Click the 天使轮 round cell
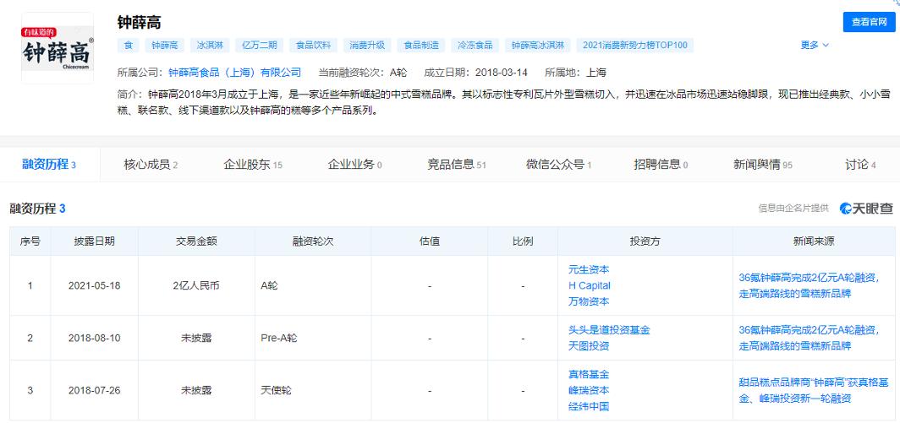 coord(313,391)
